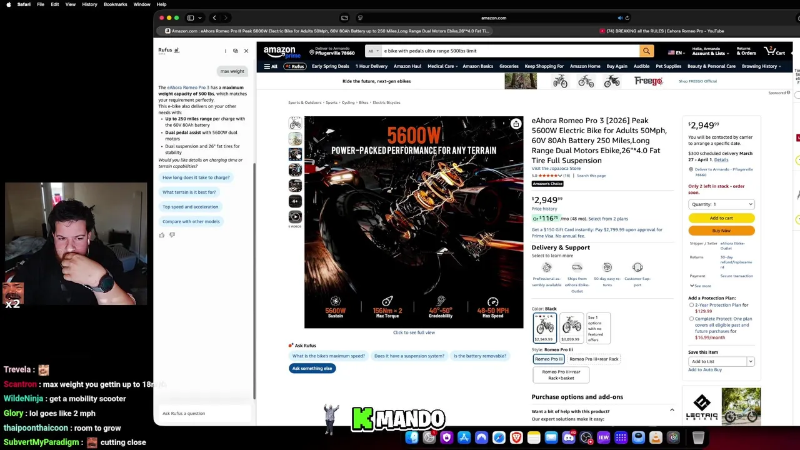Open Amazon All hamburger menu
Image resolution: width=800 pixels, height=450 pixels.
point(271,66)
